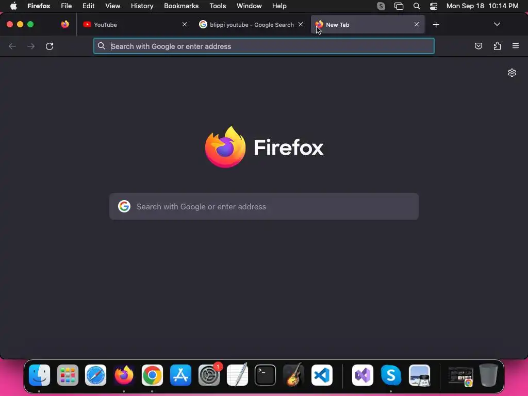This screenshot has width=528, height=396.
Task: Open Visual Studio purple icon in Dock
Action: click(362, 375)
